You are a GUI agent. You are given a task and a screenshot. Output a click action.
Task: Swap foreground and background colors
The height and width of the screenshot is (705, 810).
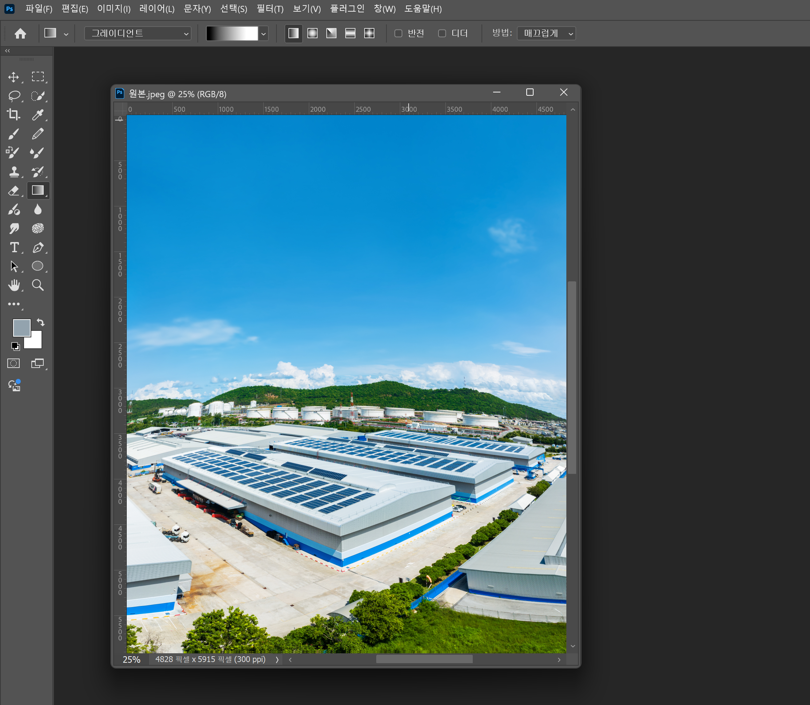[x=40, y=322]
